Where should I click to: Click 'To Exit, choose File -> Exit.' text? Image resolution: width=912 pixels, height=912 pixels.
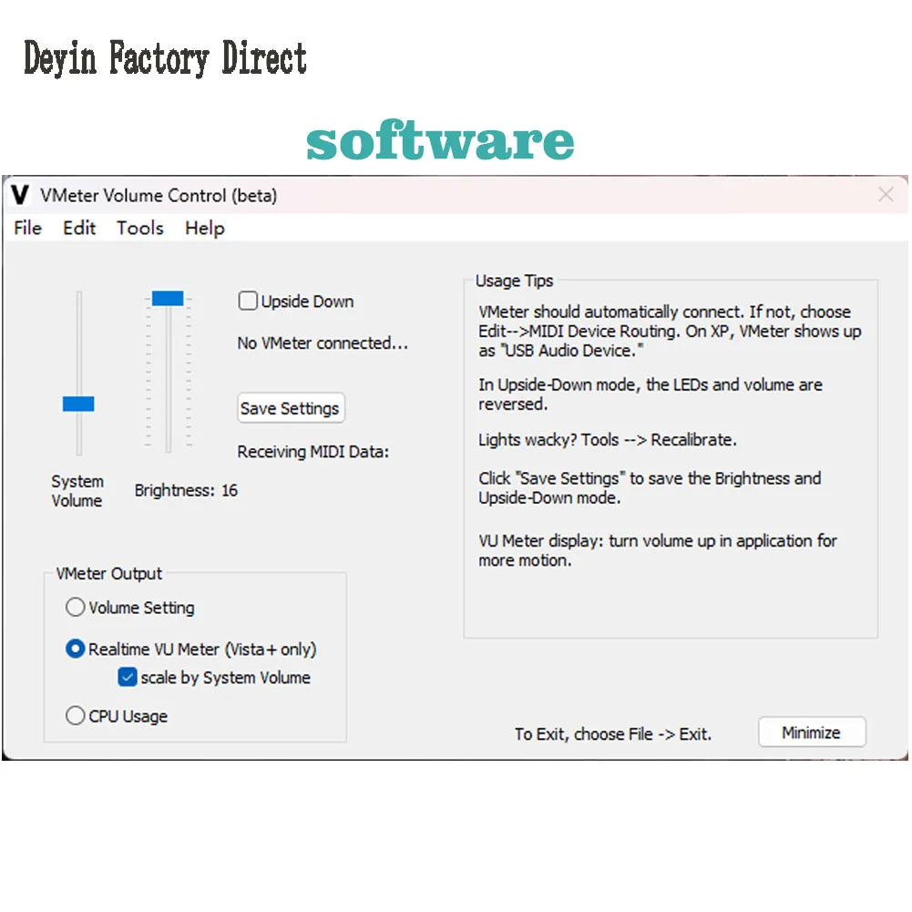coord(613,734)
